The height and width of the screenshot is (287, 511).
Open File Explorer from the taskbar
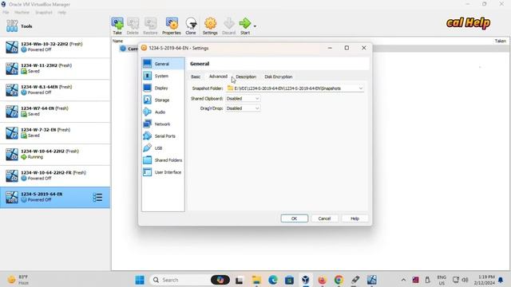pos(256,280)
